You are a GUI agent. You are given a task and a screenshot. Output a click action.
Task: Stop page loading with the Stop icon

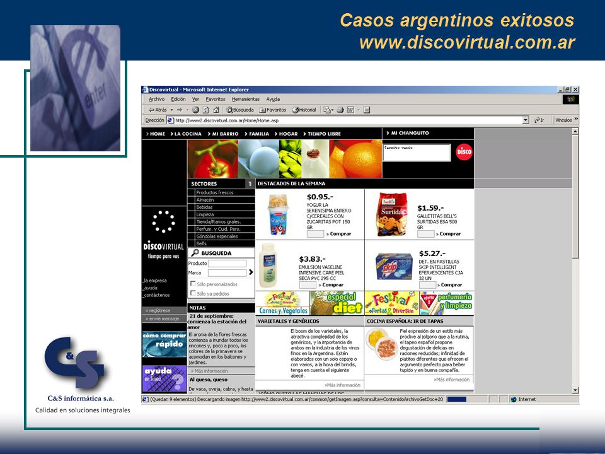(195, 110)
